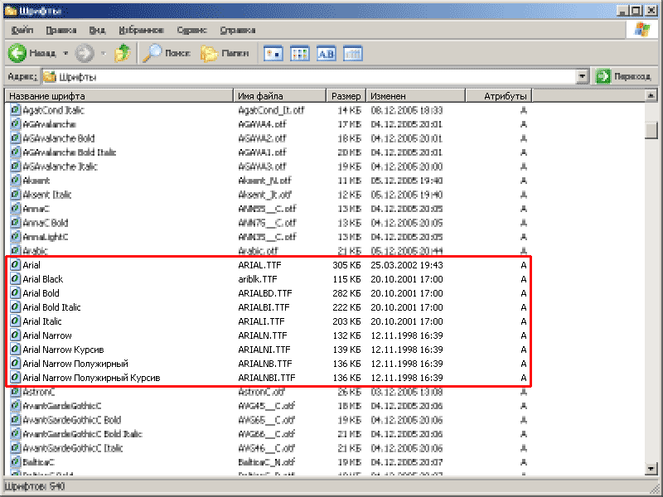Click the font icon beside Arial
The width and height of the screenshot is (663, 497).
click(15, 265)
